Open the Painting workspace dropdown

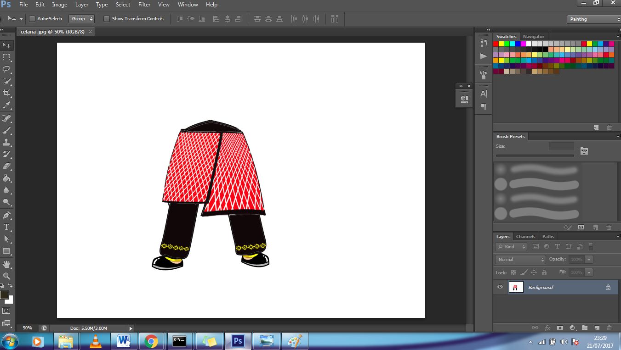(593, 19)
